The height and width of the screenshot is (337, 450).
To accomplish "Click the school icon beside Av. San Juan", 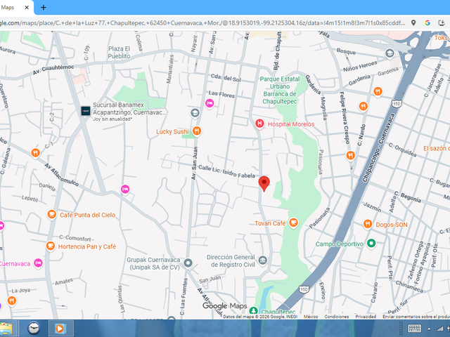I will pos(195,113).
